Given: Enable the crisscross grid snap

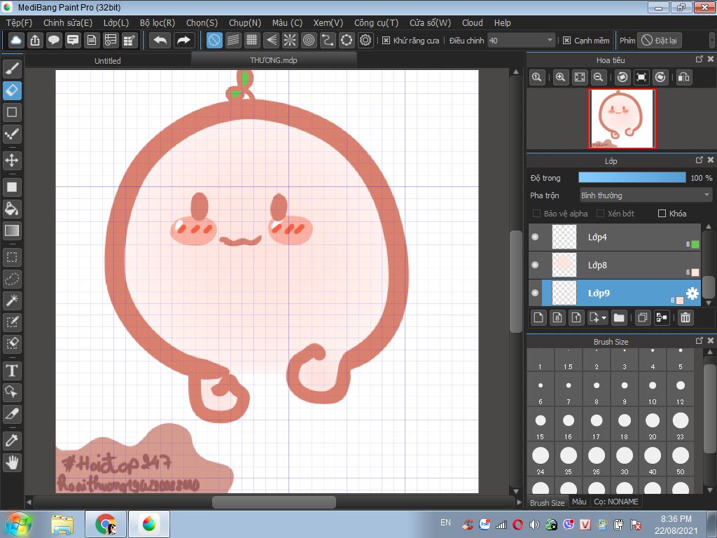Looking at the screenshot, I should pos(252,40).
